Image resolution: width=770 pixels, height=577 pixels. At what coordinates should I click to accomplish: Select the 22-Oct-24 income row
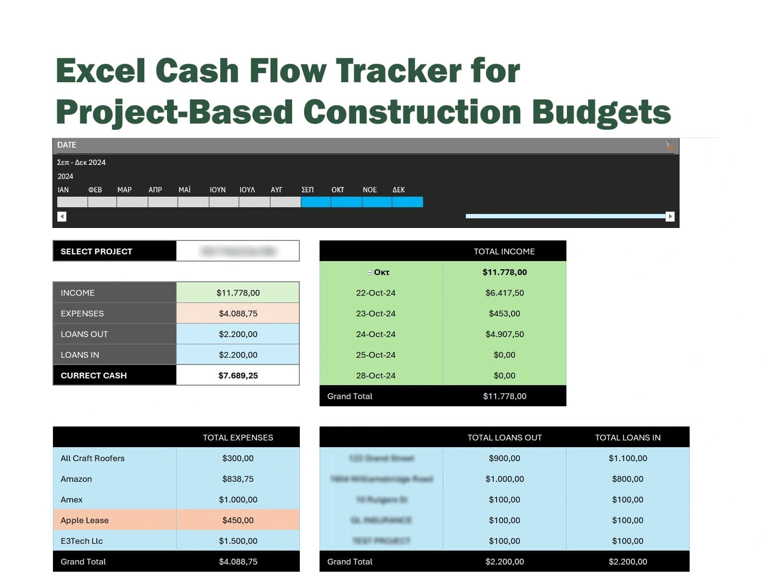click(443, 292)
